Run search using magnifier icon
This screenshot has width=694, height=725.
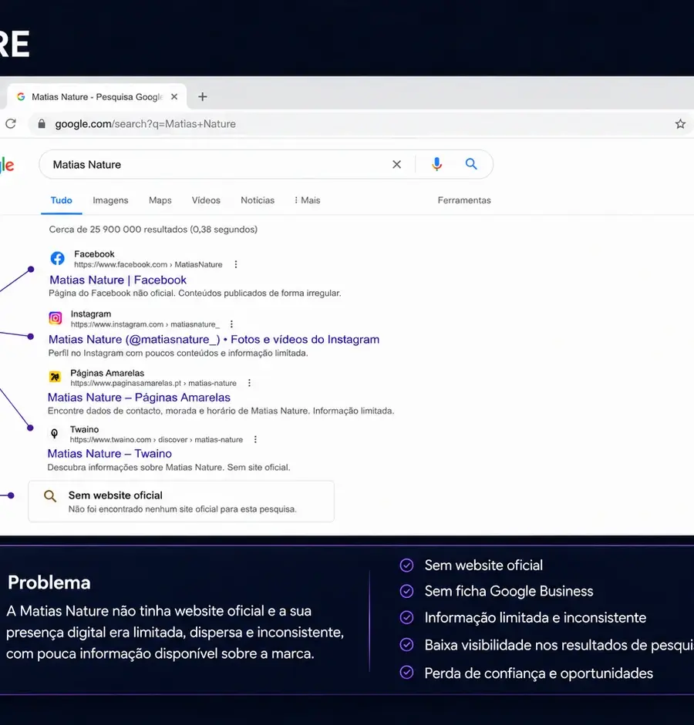pyautogui.click(x=471, y=163)
